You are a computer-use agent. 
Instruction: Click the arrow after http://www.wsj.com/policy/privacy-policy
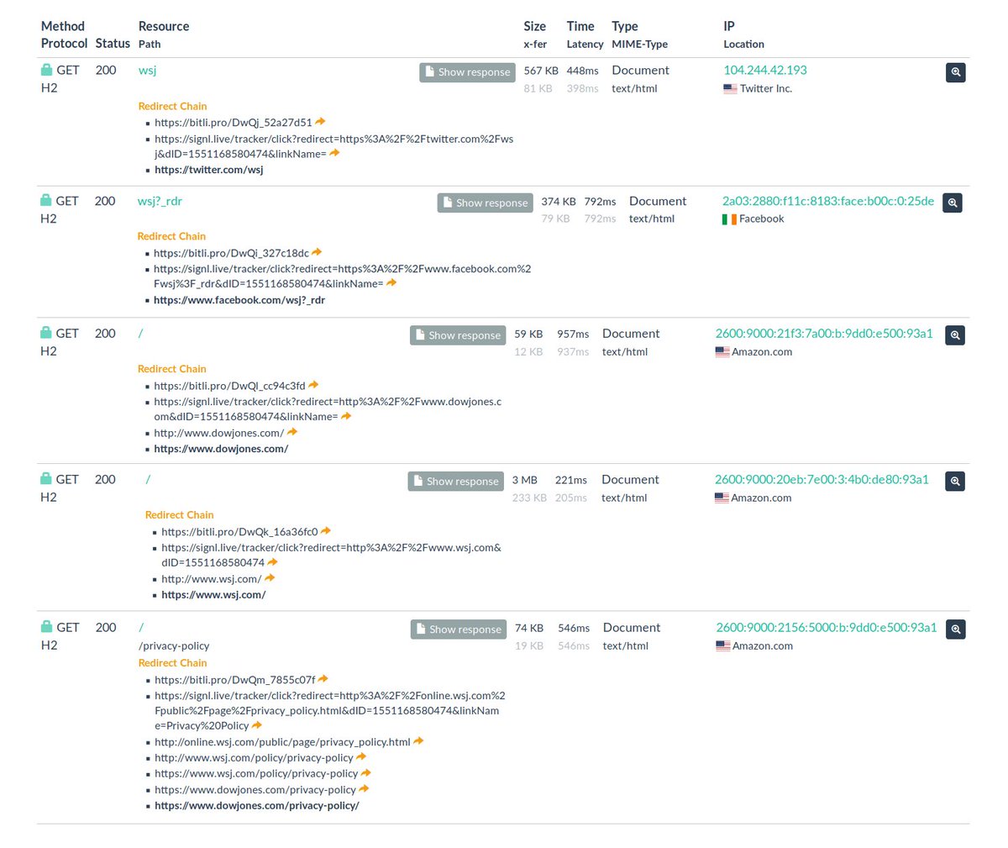(x=361, y=757)
